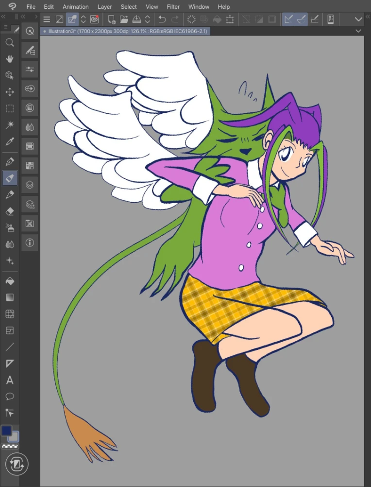This screenshot has height=487, width=371.
Task: Open the Layer stack palette
Action: coord(30,185)
